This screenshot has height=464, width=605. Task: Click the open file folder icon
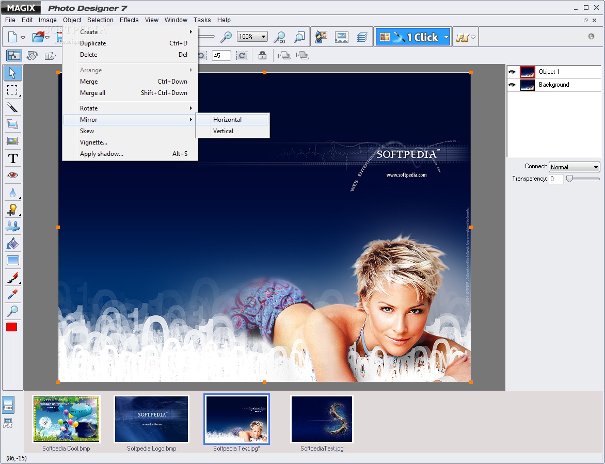point(38,37)
